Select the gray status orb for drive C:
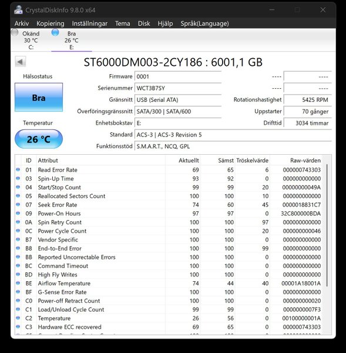The height and width of the screenshot is (353, 346). 15,32
